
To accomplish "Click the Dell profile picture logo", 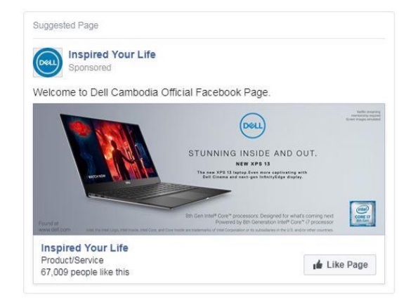I will 48,63.
